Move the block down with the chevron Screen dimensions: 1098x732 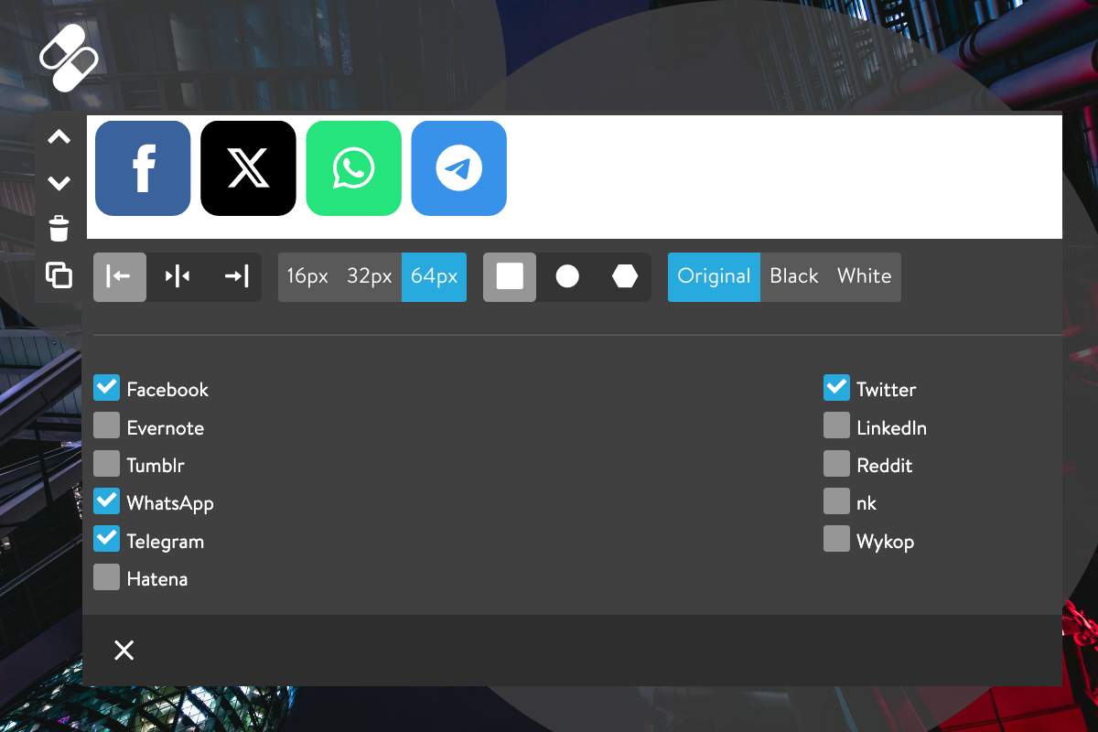pos(59,183)
